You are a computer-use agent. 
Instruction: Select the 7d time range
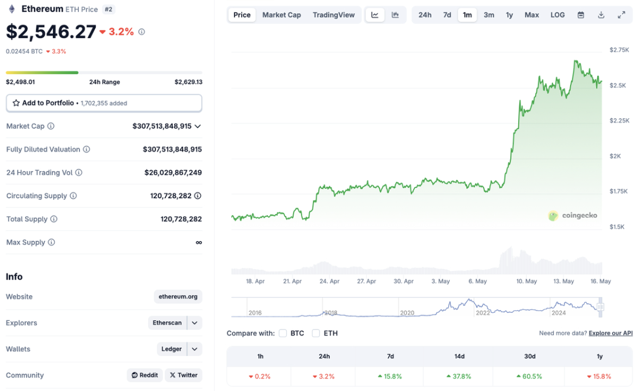[x=447, y=15]
